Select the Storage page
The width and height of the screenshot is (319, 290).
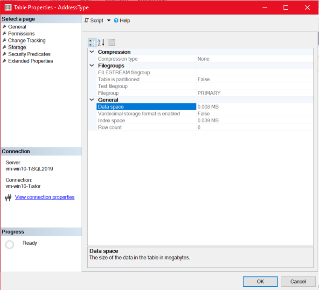[x=17, y=47]
